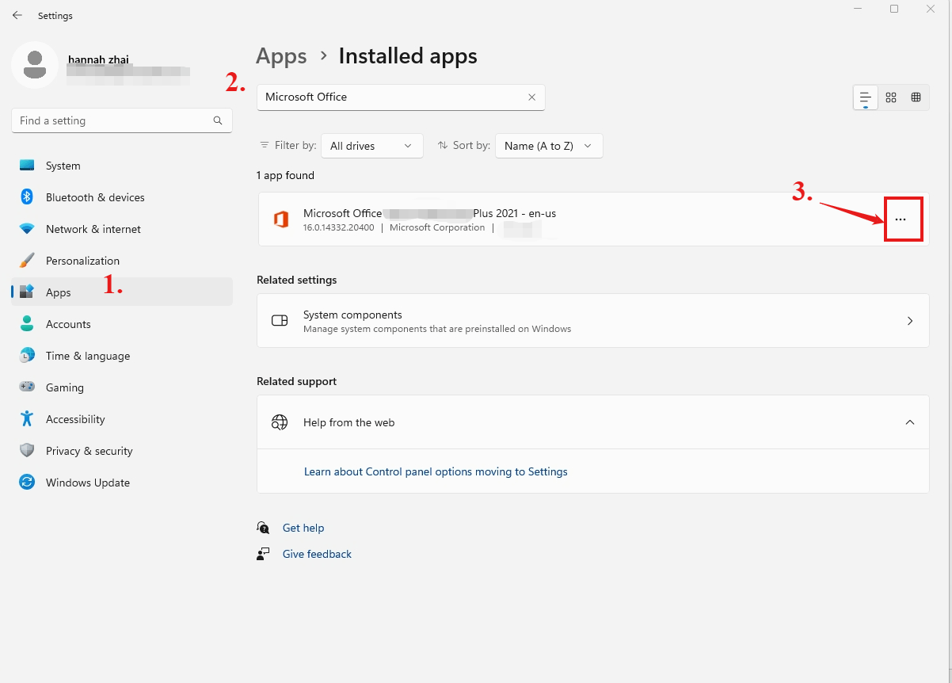Open Privacy & security settings
Viewport: 952px width, 683px height.
tap(122, 451)
